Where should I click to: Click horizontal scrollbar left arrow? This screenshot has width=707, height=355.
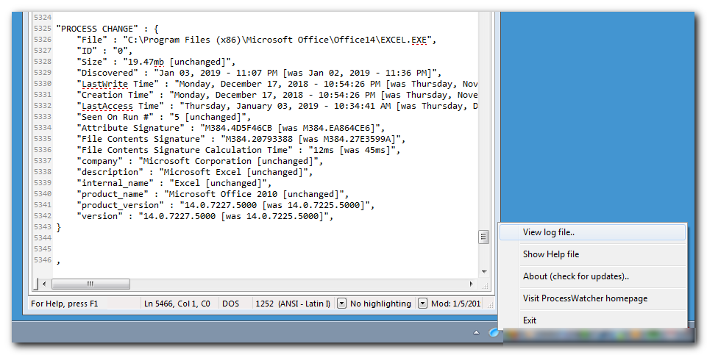(43, 284)
